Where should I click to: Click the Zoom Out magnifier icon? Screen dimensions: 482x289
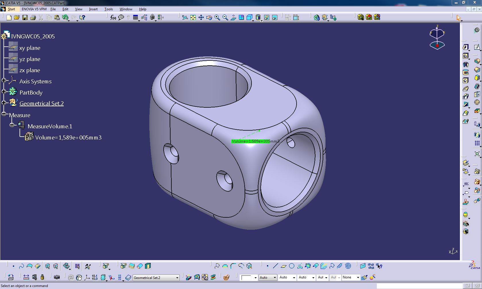coord(225,18)
